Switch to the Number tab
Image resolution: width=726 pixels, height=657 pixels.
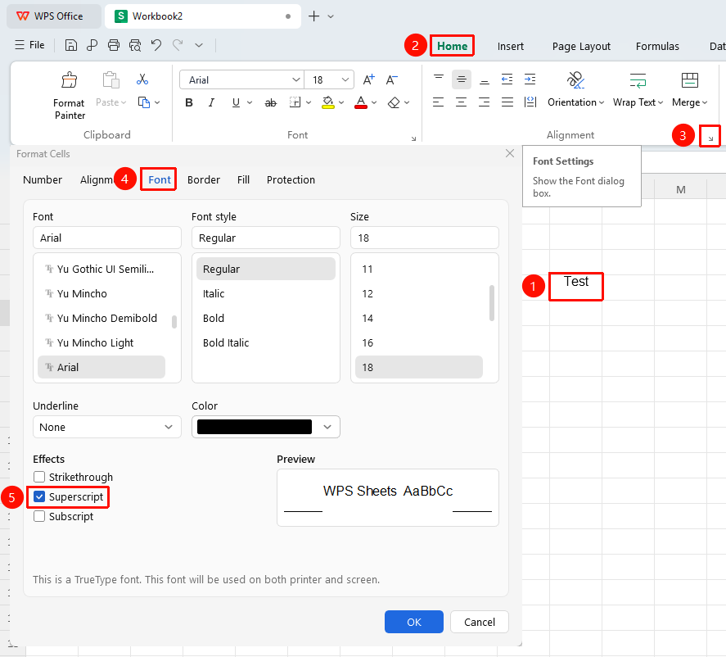(x=43, y=179)
